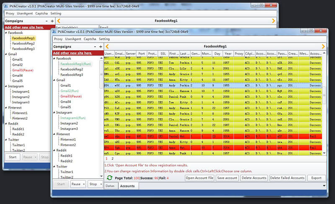Click the orange right arrow in back window header
Viewport: 335px width, 204px height.
[x=273, y=21]
